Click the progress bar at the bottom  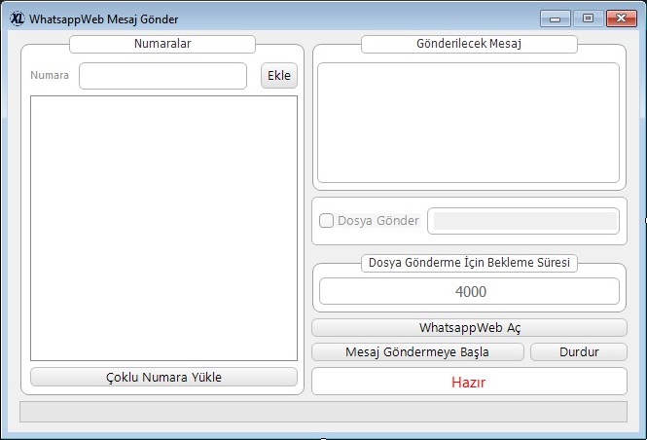pyautogui.click(x=323, y=412)
